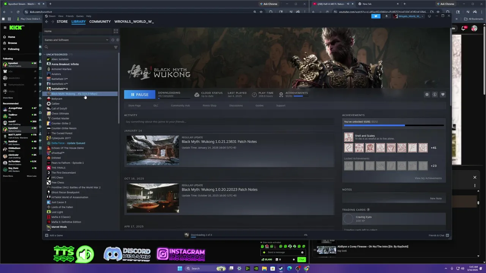The height and width of the screenshot is (273, 486).
Task: Open Steam from the Windows taskbar
Action: (281, 268)
